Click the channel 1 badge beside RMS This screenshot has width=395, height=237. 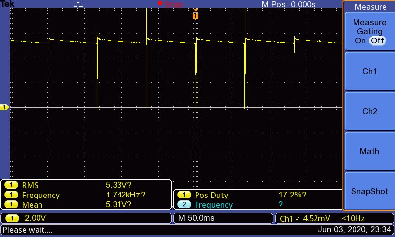tap(11, 185)
